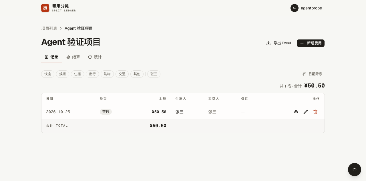Click 张三 in the 消费人 column
The width and height of the screenshot is (366, 181).
[212, 112]
